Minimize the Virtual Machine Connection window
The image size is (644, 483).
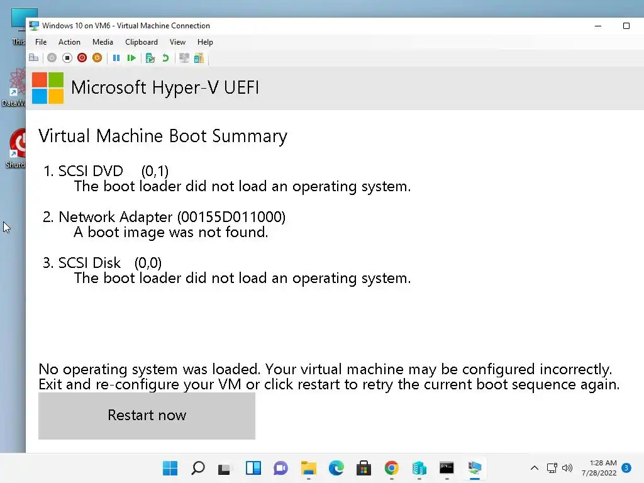point(598,25)
